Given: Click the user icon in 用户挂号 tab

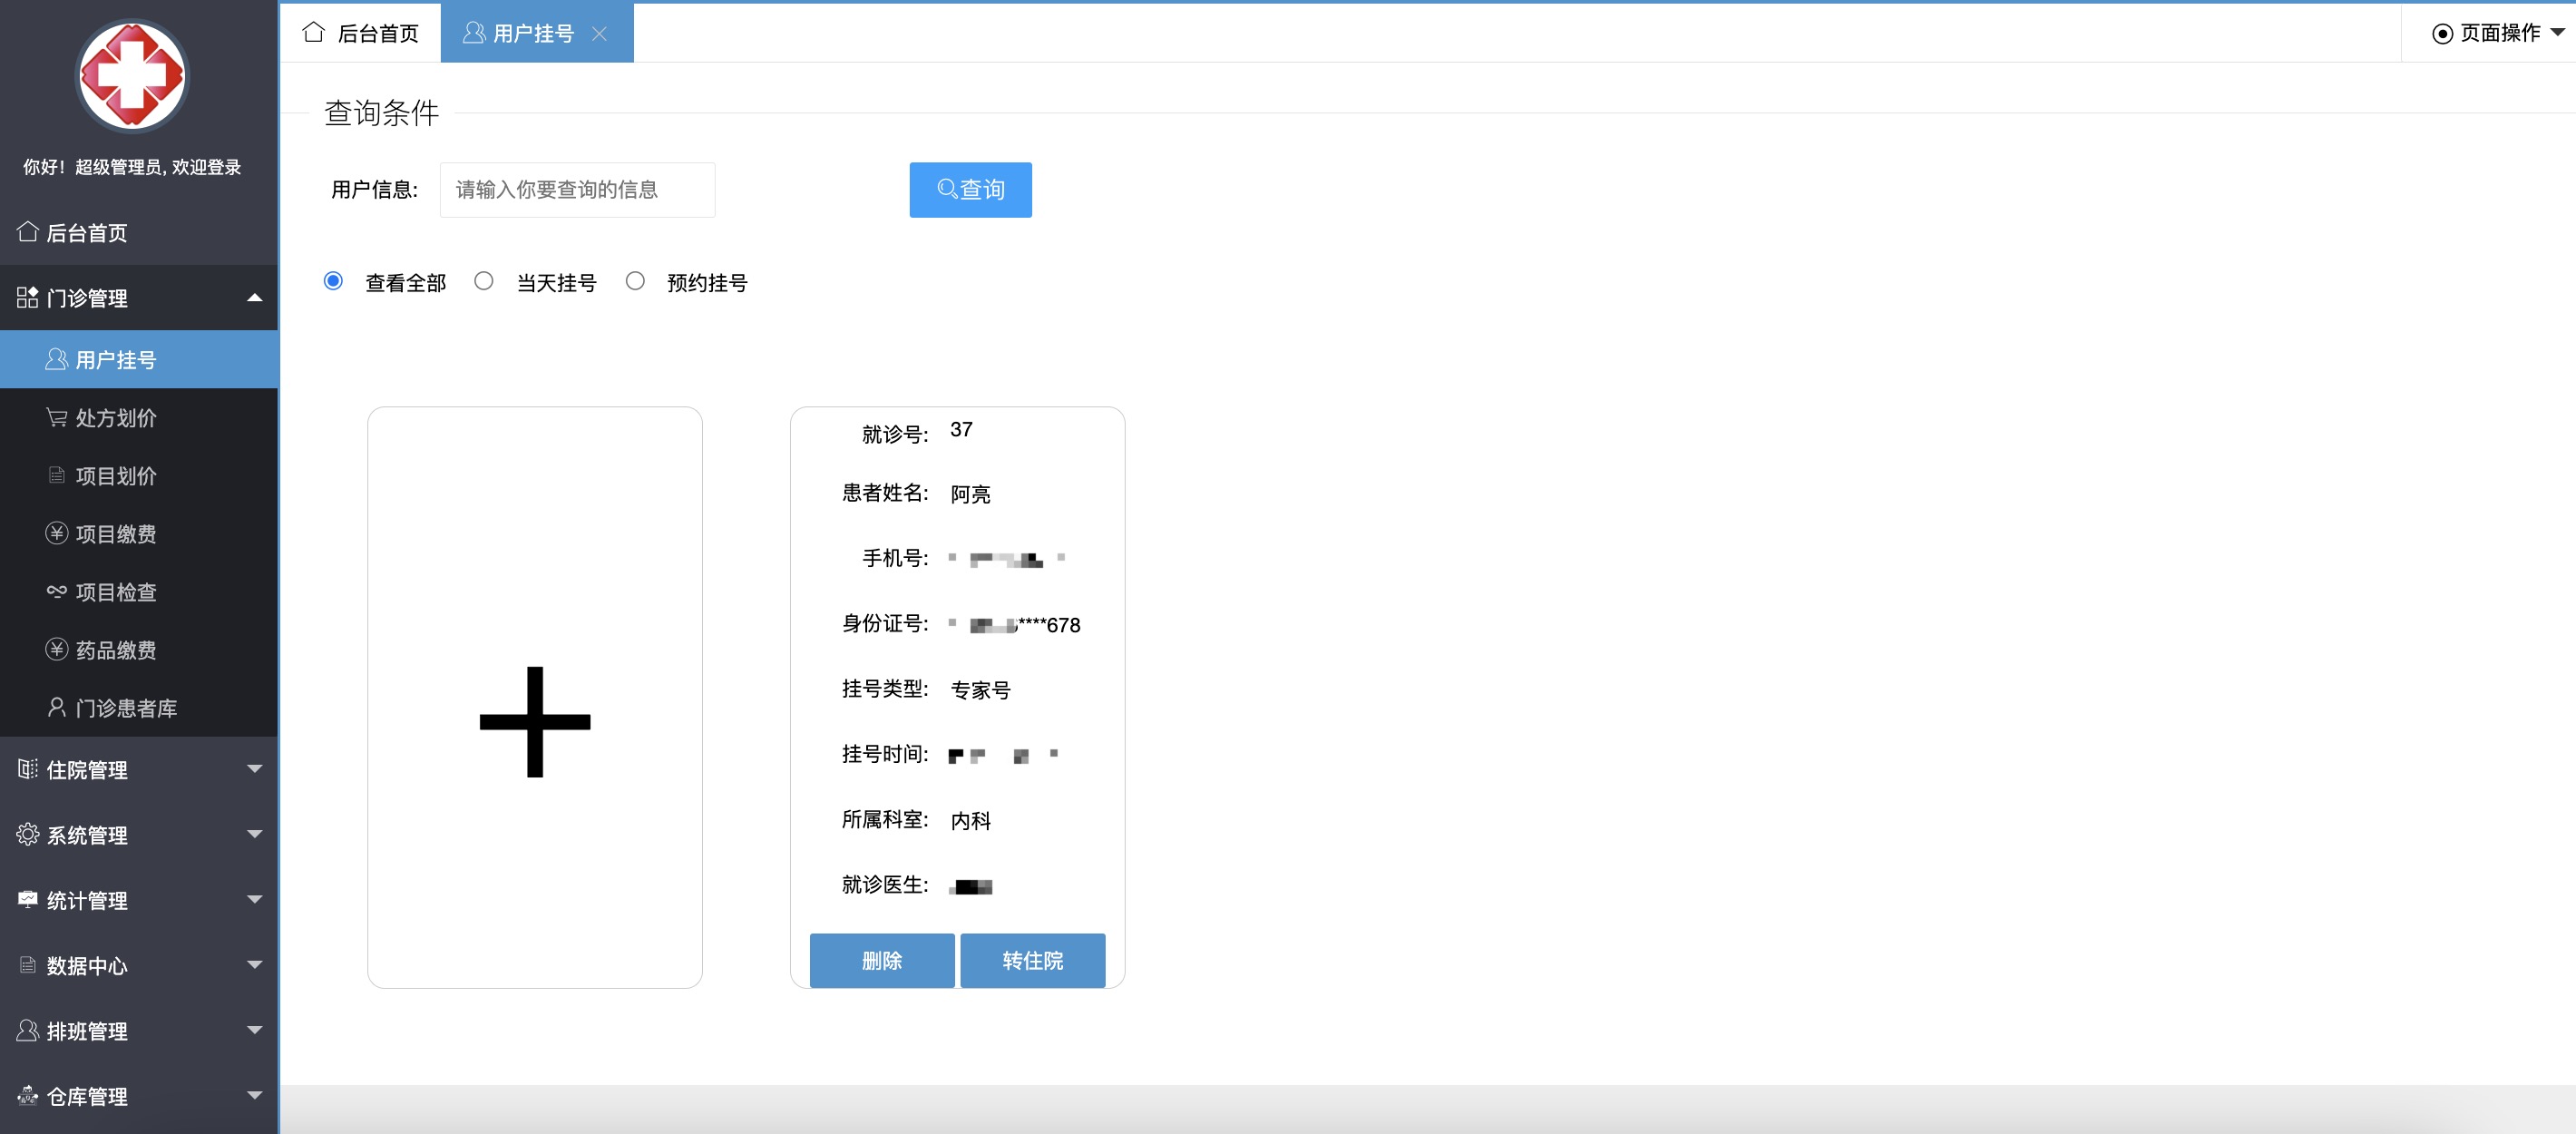Looking at the screenshot, I should point(474,32).
